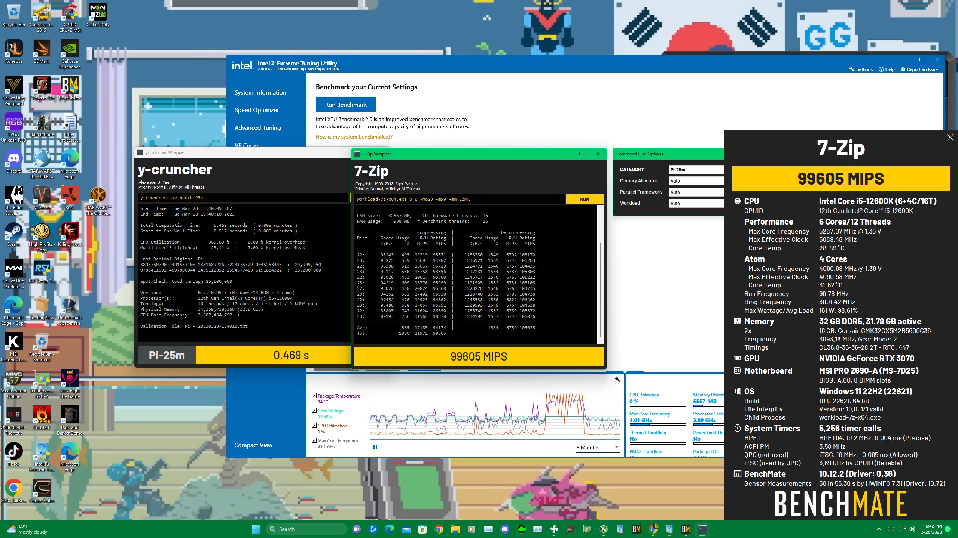This screenshot has width=958, height=538.
Task: Close the BenchMate 7-Zip result panel
Action: [950, 137]
